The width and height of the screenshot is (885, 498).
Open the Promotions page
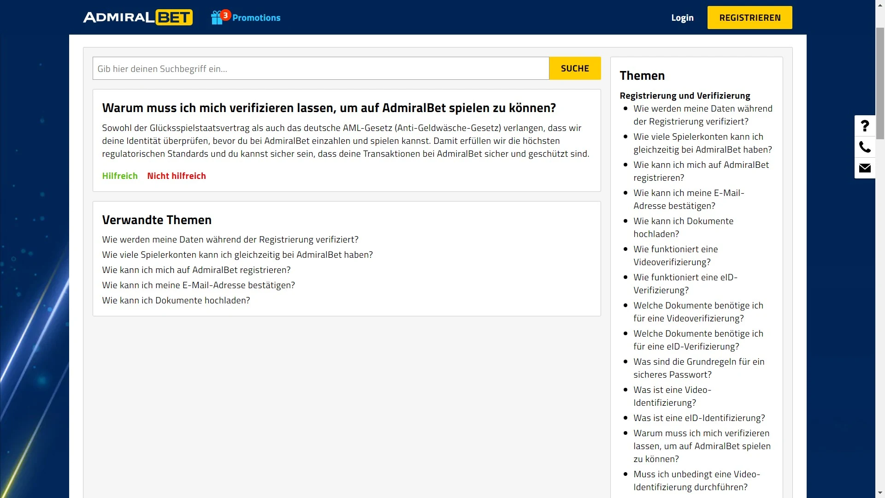pos(256,18)
